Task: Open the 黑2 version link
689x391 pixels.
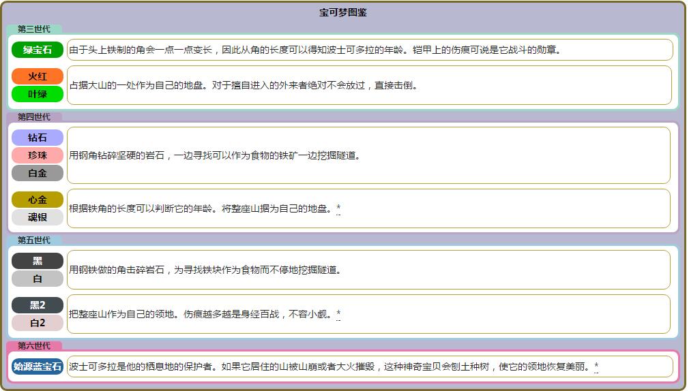Action: pos(38,305)
